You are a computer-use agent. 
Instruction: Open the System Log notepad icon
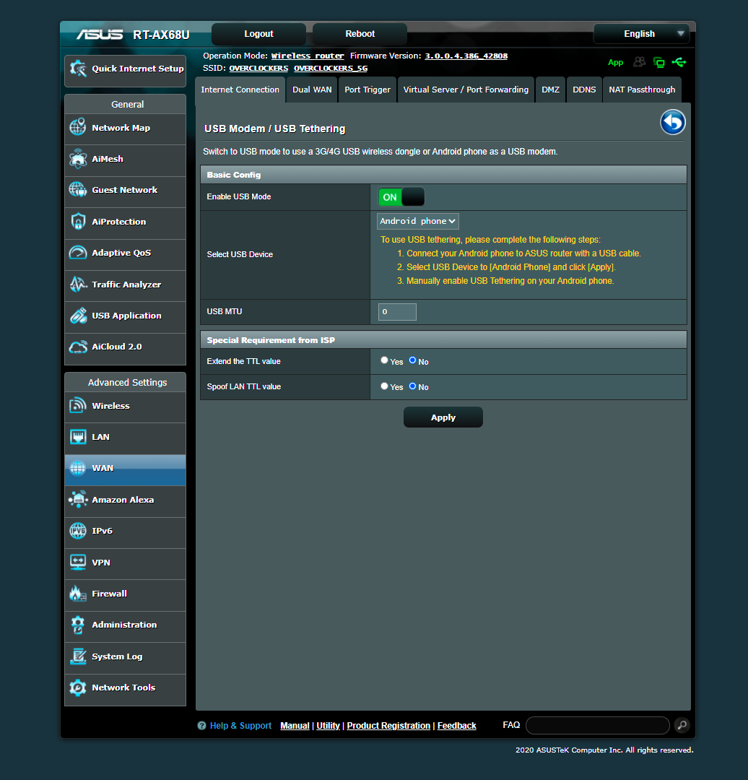78,656
